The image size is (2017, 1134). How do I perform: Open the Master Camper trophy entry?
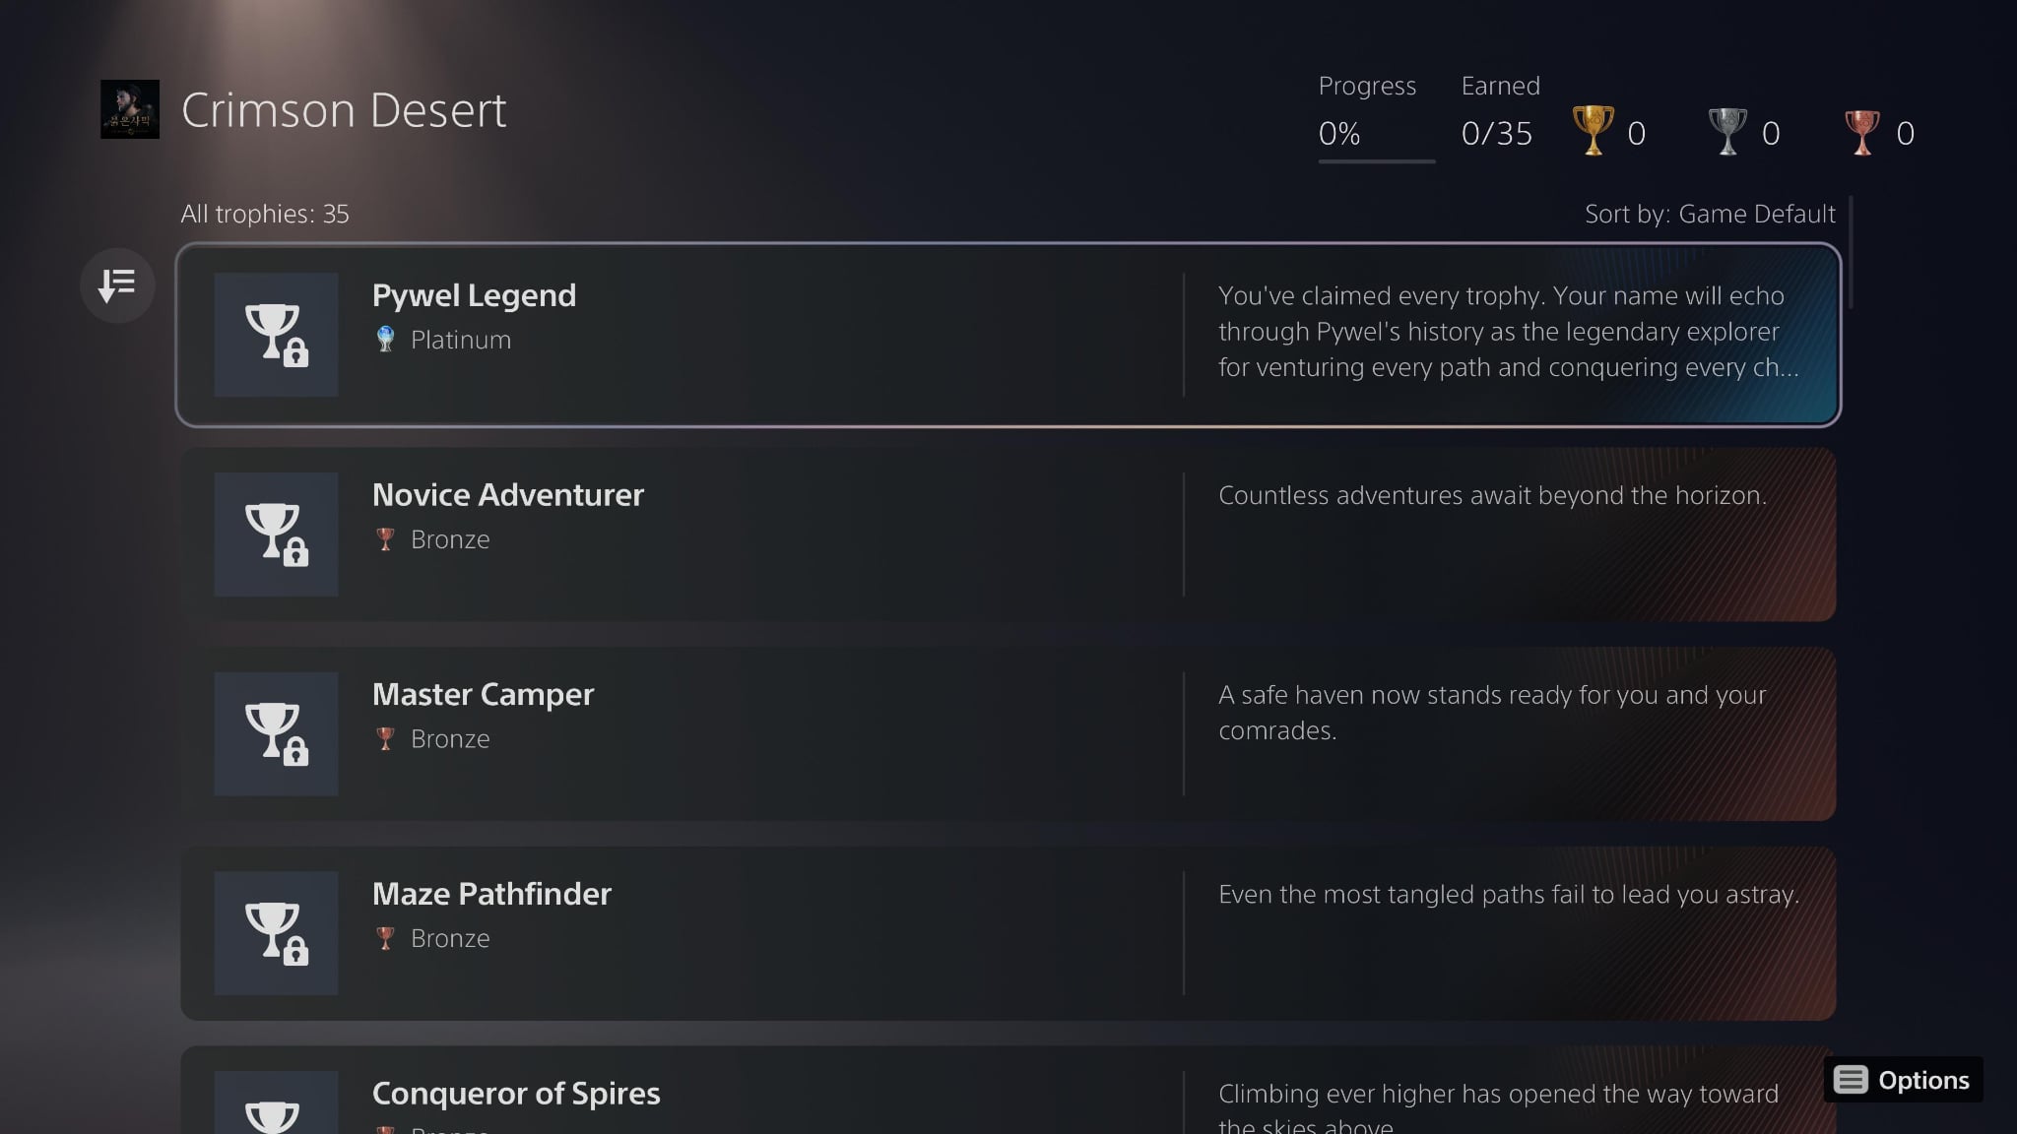483,695
